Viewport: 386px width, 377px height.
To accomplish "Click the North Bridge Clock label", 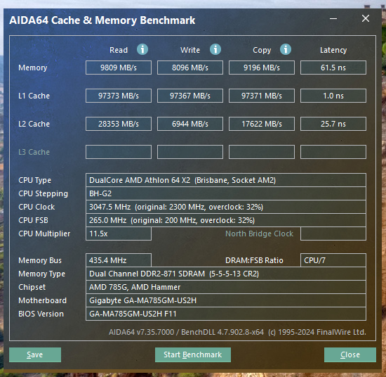I will pyautogui.click(x=259, y=234).
